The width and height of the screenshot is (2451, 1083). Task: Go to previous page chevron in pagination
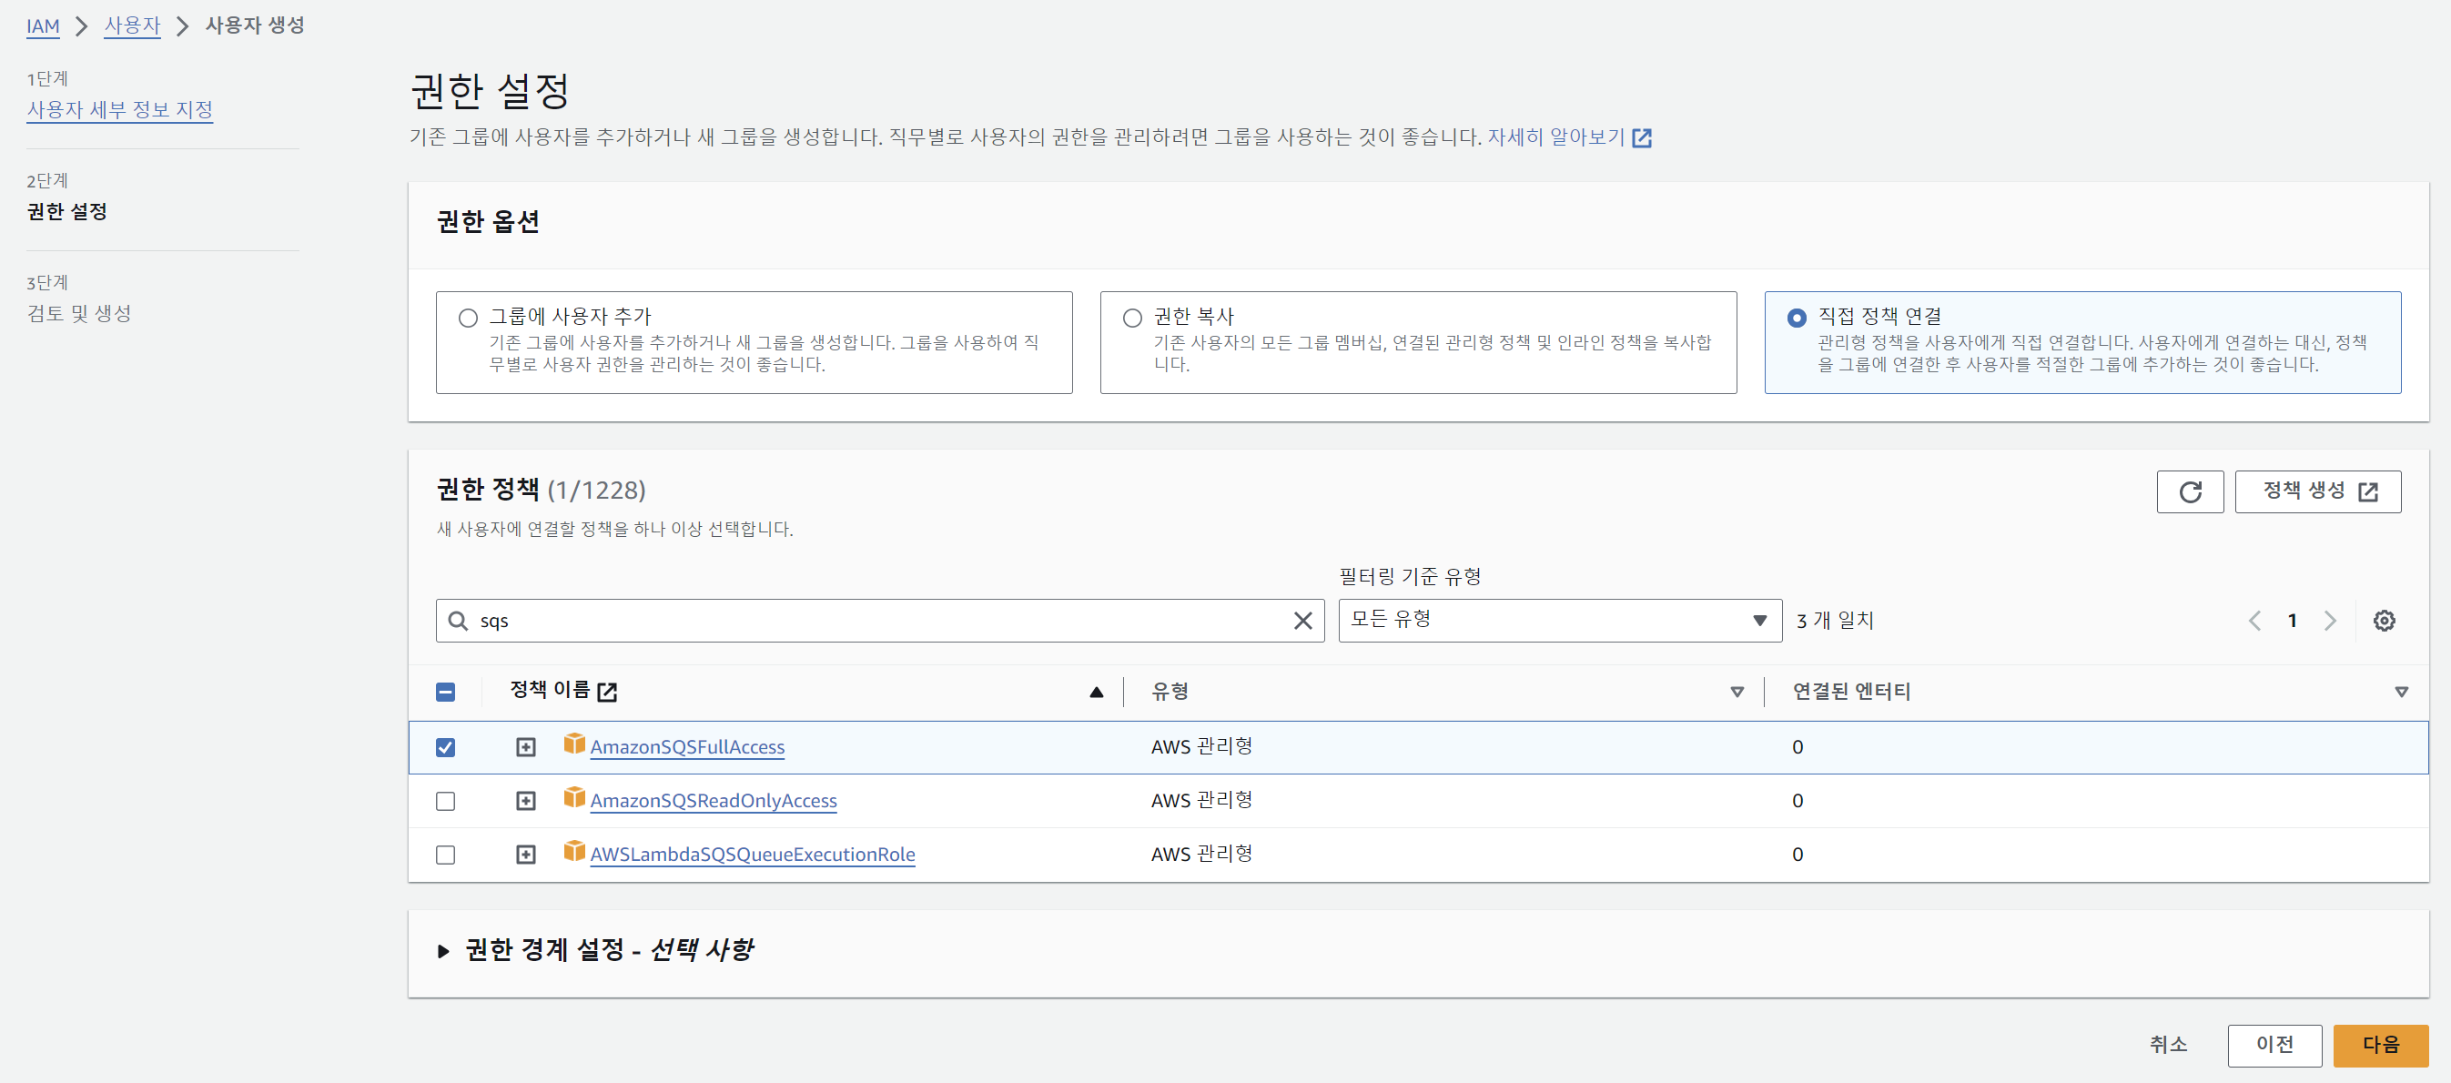click(x=2254, y=621)
